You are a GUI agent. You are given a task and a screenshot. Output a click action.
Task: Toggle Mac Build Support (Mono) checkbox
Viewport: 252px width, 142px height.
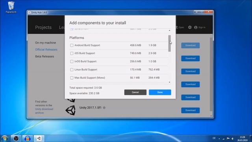pos(72,78)
